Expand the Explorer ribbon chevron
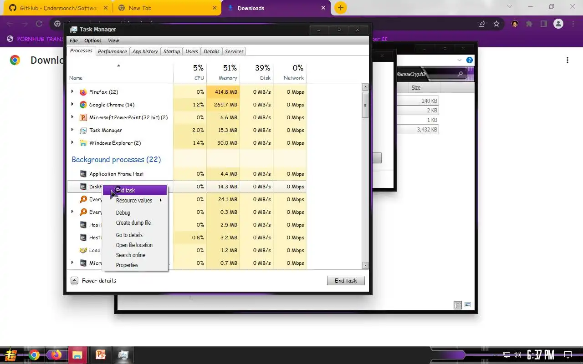Image resolution: width=583 pixels, height=364 pixels. coord(459,60)
